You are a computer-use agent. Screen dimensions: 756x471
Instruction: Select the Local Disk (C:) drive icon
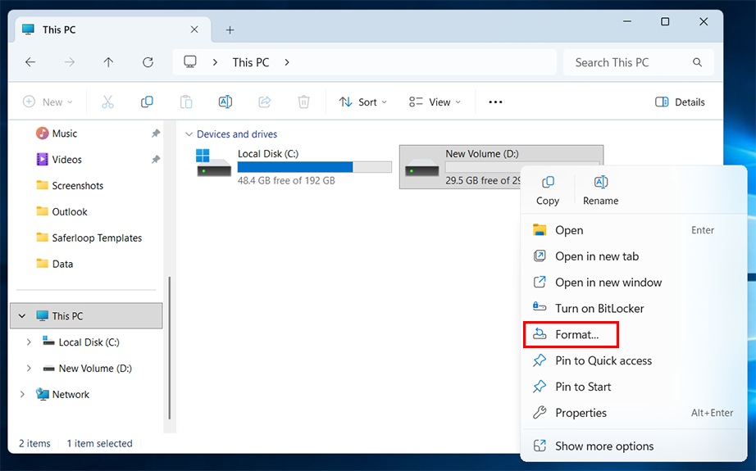[213, 164]
